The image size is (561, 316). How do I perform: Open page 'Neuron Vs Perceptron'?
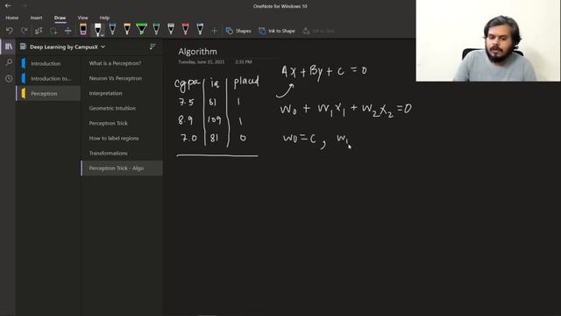click(122, 78)
